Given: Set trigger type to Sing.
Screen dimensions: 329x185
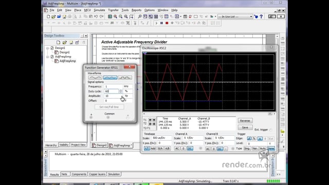Looking at the screenshot, I should [x=247, y=149].
